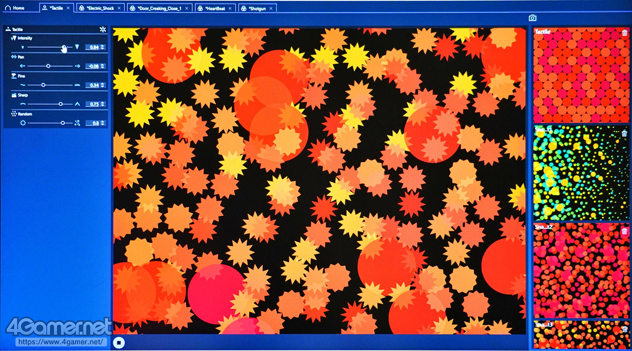Click the pan right arrow icon
Screen dimensions: 632x351
click(78, 66)
